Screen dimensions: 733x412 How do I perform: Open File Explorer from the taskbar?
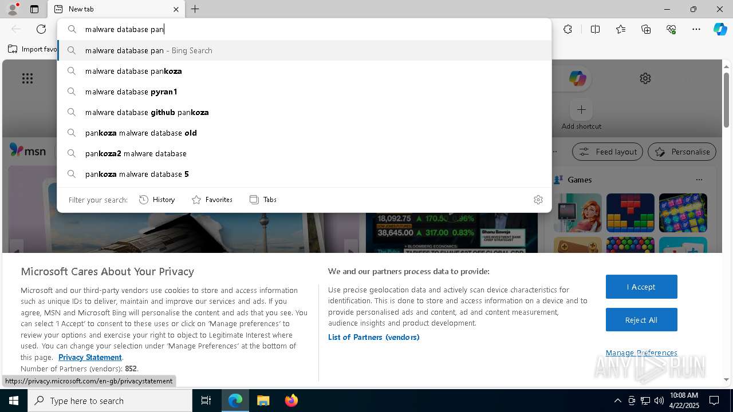tap(263, 401)
